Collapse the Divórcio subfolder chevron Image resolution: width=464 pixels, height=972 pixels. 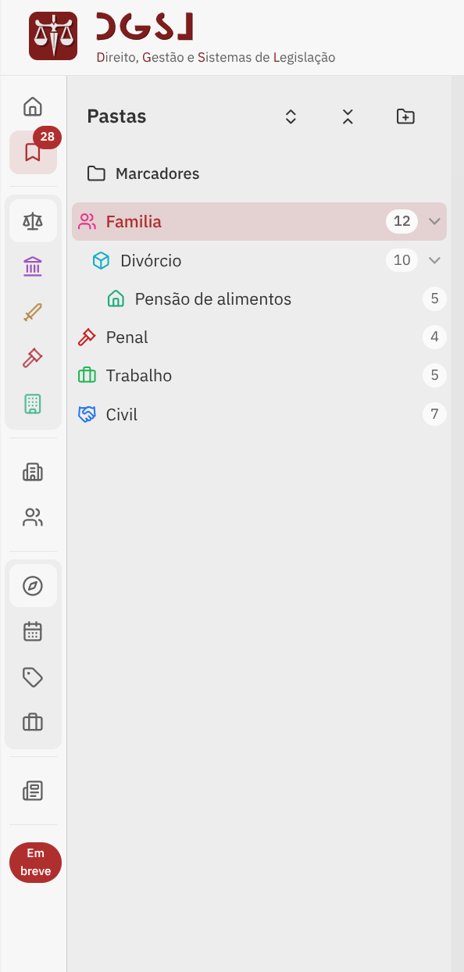(435, 260)
